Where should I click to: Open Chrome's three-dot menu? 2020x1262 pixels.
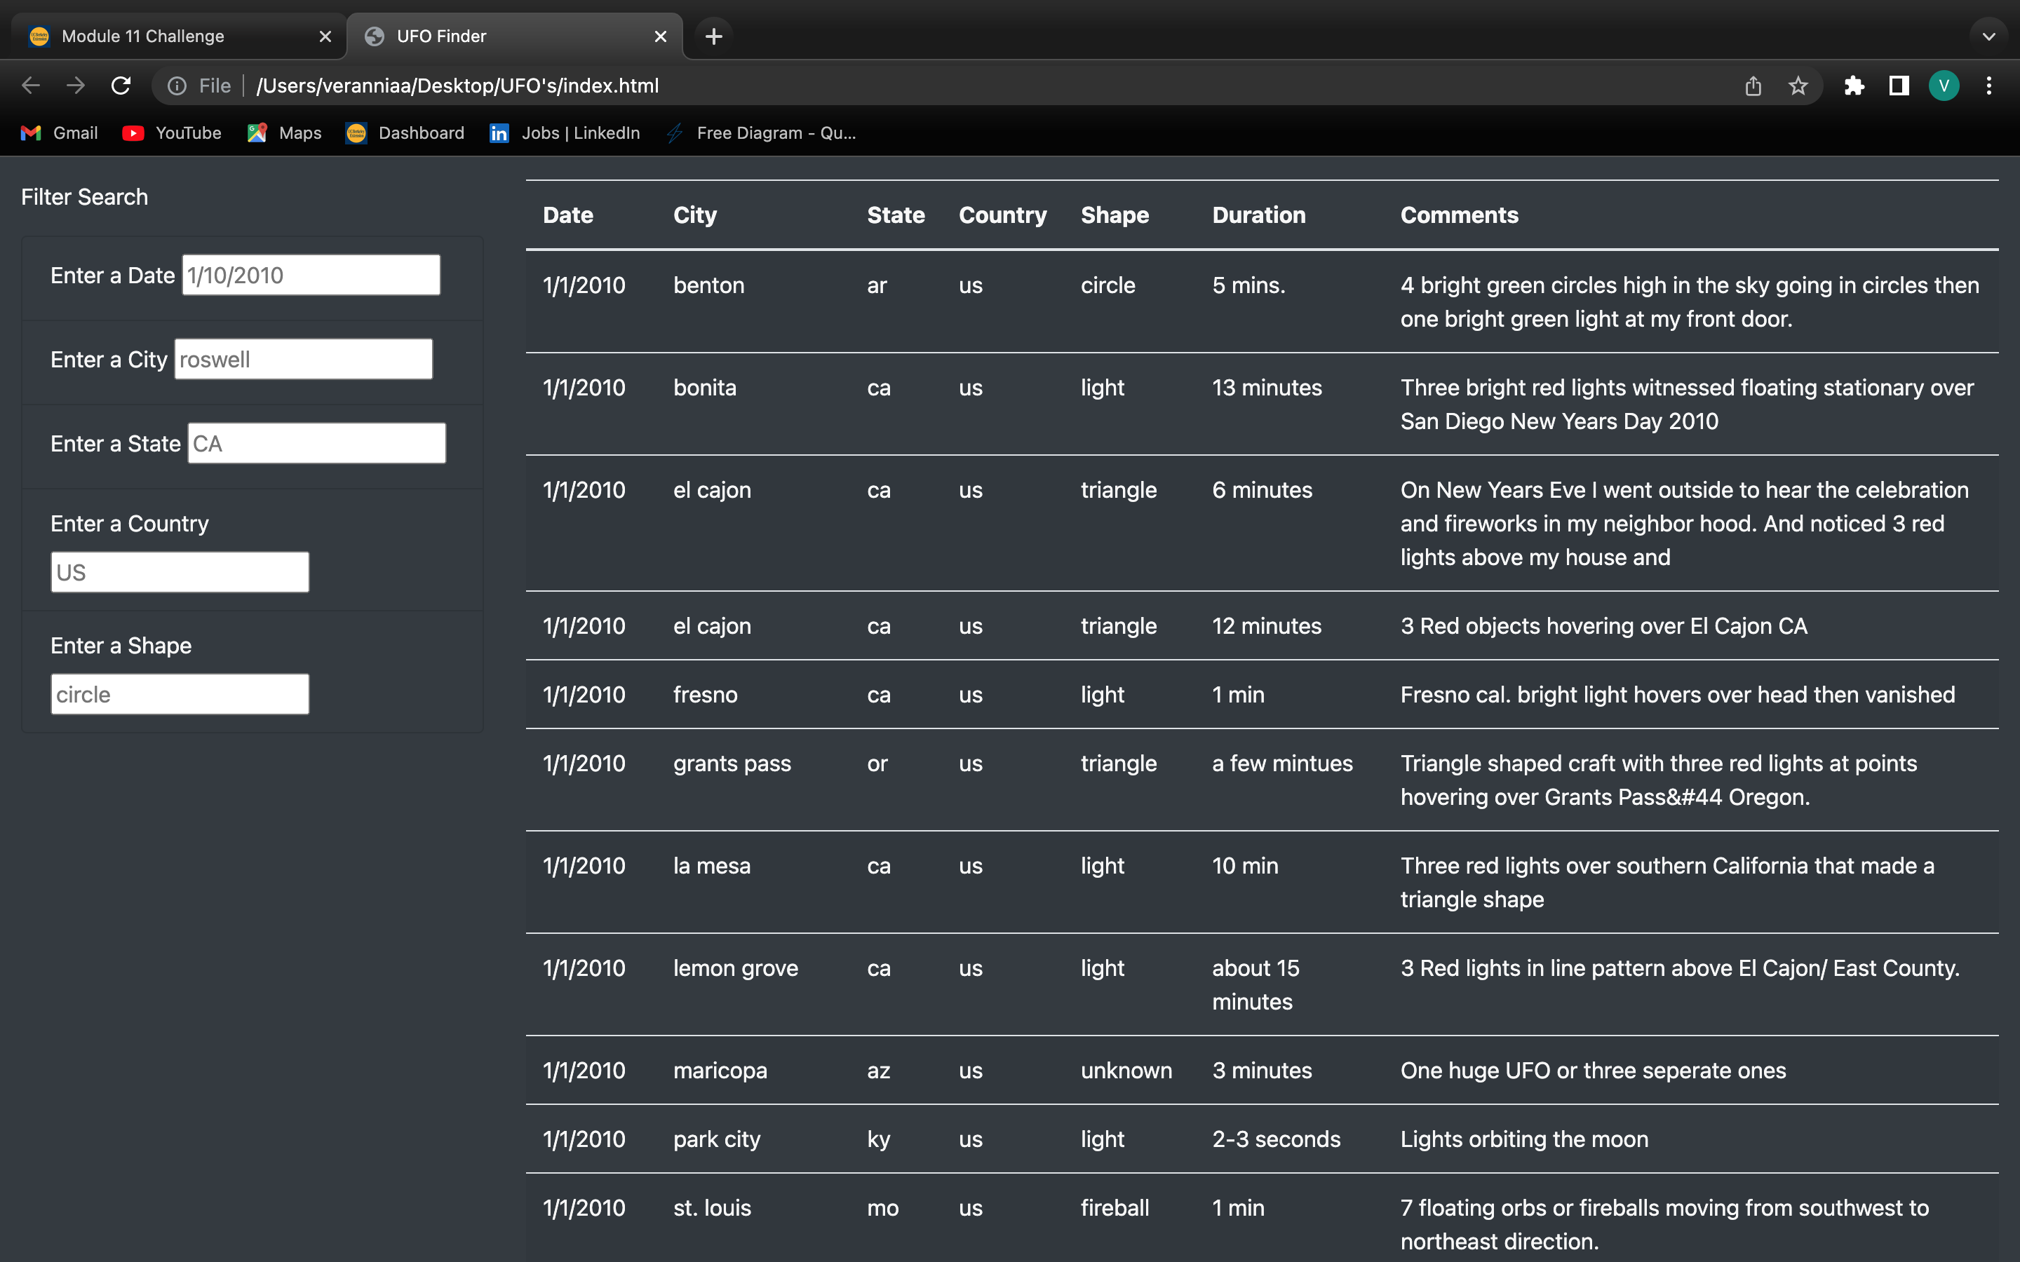click(x=1990, y=85)
